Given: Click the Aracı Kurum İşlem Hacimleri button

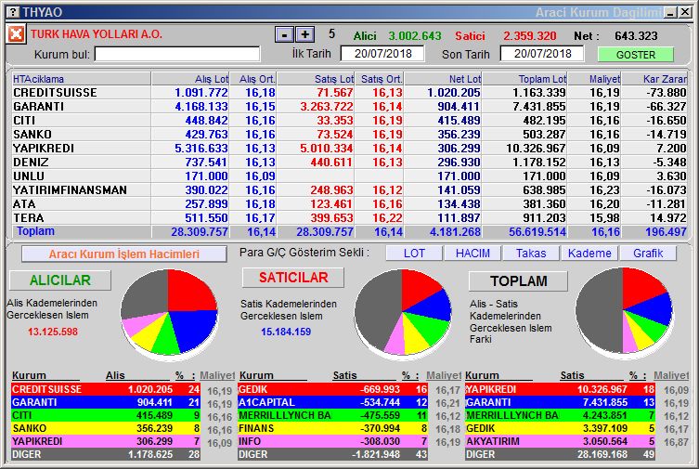Looking at the screenshot, I should point(124,254).
